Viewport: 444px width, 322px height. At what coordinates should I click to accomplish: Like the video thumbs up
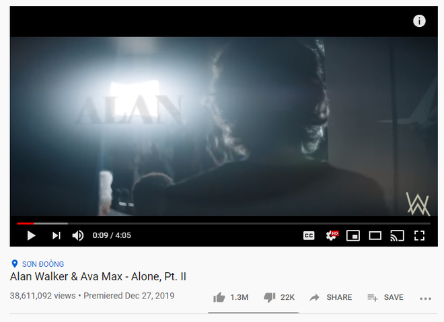pos(219,297)
